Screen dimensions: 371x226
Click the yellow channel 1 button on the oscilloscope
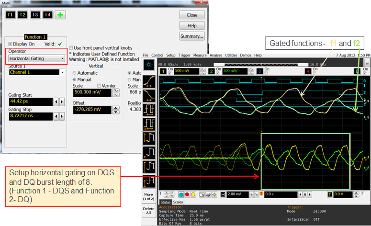162,71
